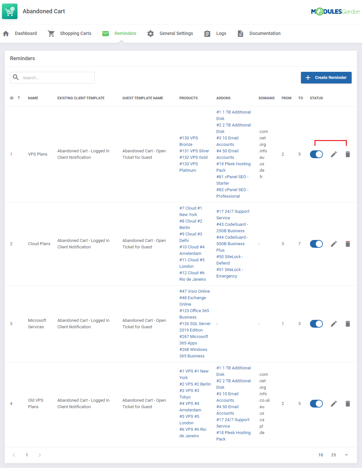Sort by NAME column header
The image size is (362, 468).
click(x=33, y=98)
